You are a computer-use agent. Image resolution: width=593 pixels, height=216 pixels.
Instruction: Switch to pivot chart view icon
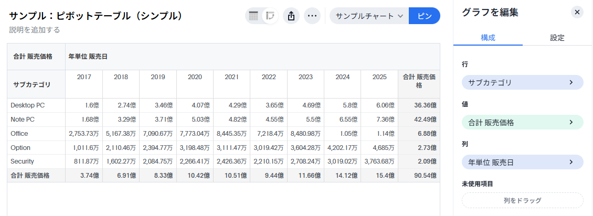270,16
